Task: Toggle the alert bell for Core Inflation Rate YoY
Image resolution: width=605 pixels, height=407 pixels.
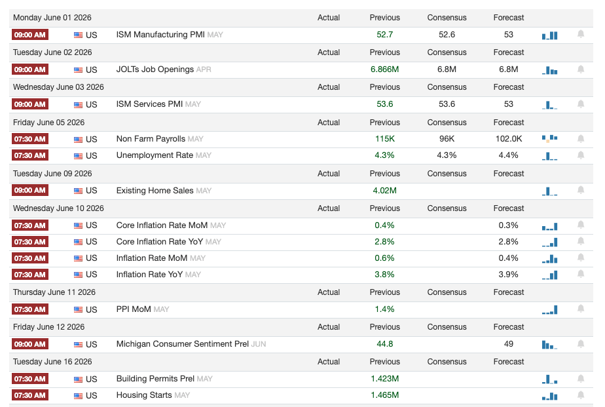Action: [581, 241]
